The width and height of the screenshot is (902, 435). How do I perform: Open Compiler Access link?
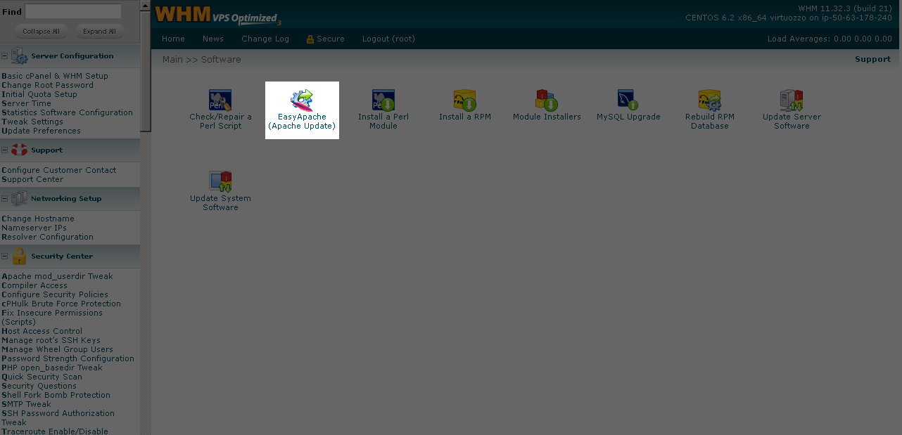[34, 285]
